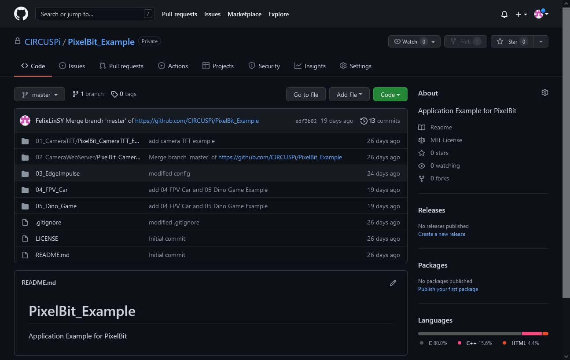This screenshot has width=570, height=360.
Task: Open the 'modified config' commit message
Action: (169, 173)
